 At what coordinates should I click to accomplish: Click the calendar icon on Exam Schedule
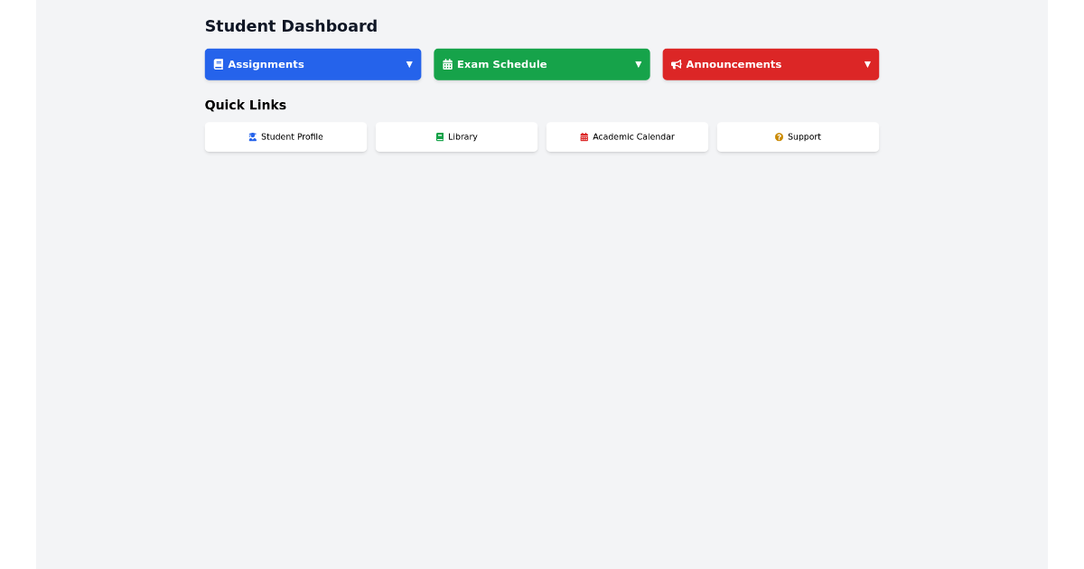(447, 64)
